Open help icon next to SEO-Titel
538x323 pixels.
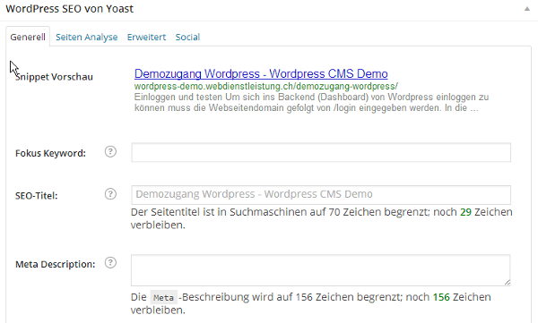110,194
